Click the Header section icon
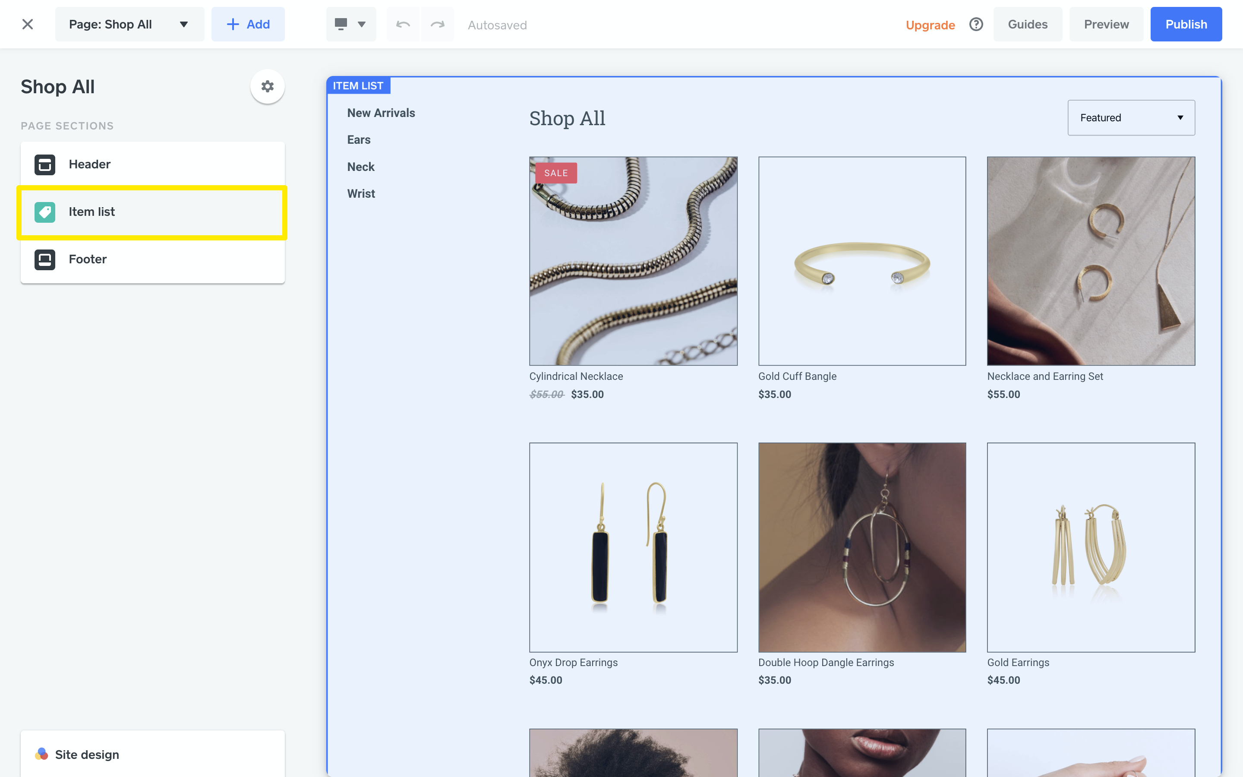 (45, 164)
